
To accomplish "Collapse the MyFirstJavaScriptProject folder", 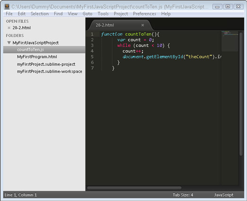I will (x=9, y=43).
